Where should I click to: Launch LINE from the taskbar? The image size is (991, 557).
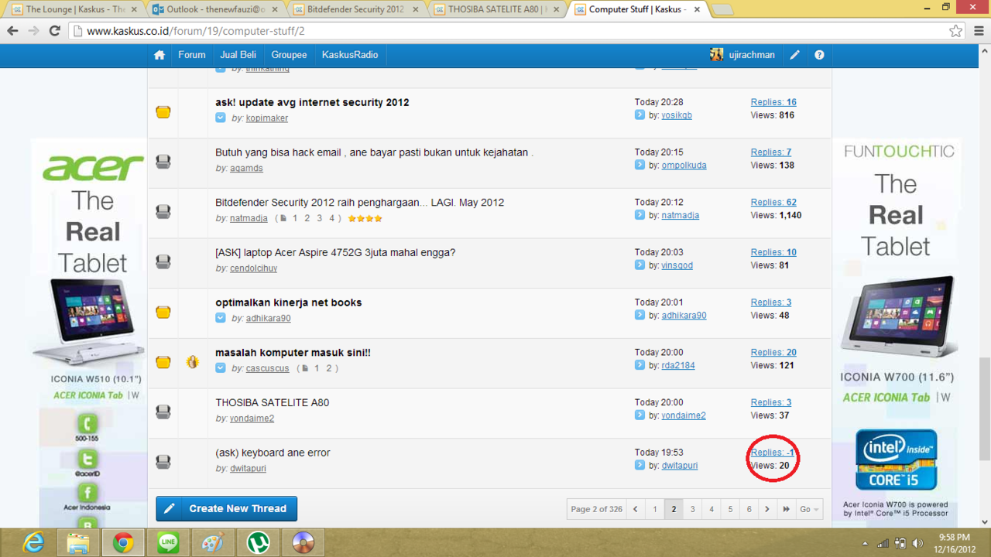tap(168, 543)
